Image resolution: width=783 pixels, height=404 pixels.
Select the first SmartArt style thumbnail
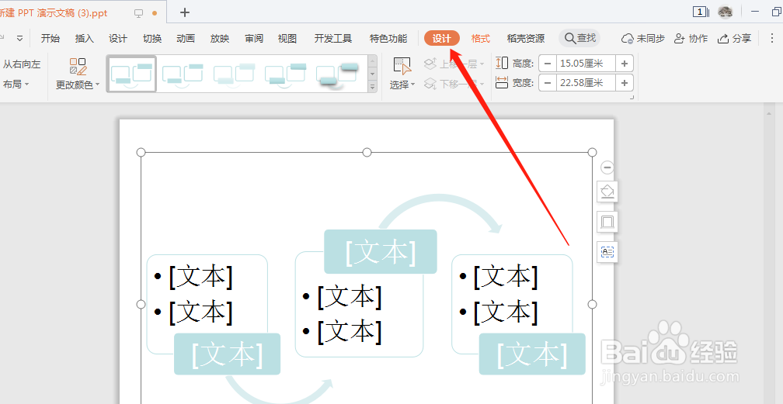tap(132, 74)
